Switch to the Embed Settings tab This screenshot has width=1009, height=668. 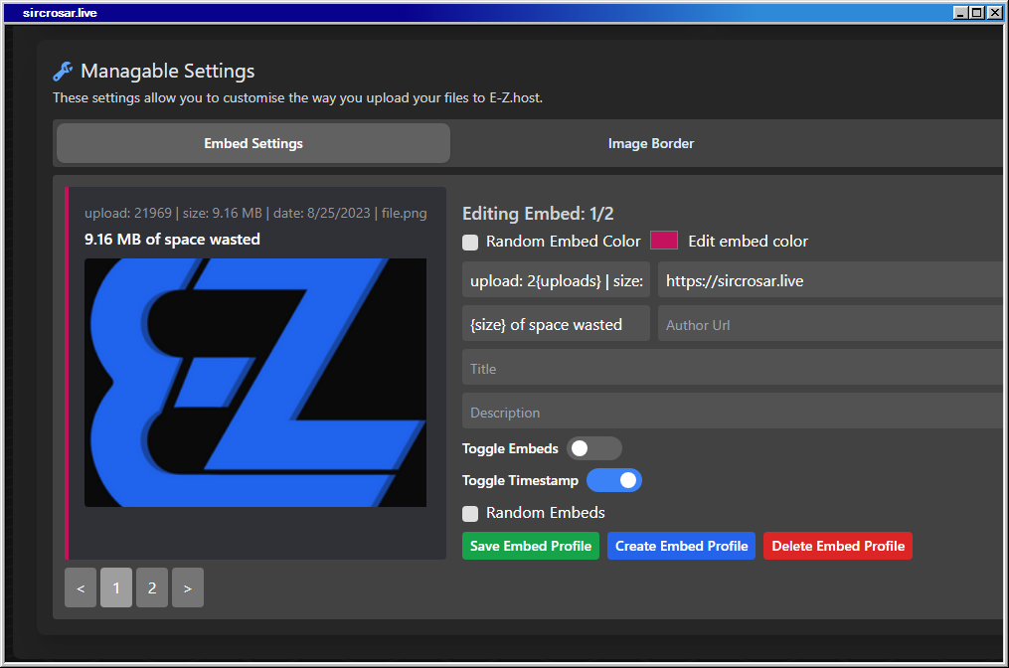[x=253, y=143]
